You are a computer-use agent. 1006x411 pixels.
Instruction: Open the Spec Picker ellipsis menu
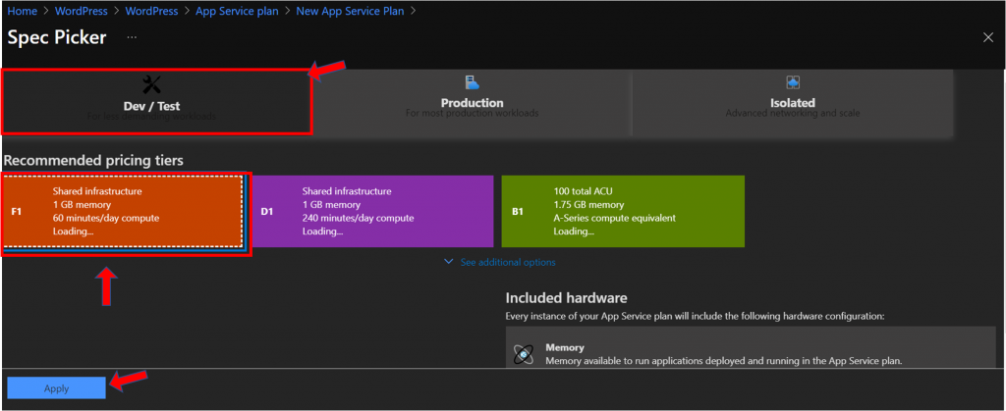pos(132,37)
